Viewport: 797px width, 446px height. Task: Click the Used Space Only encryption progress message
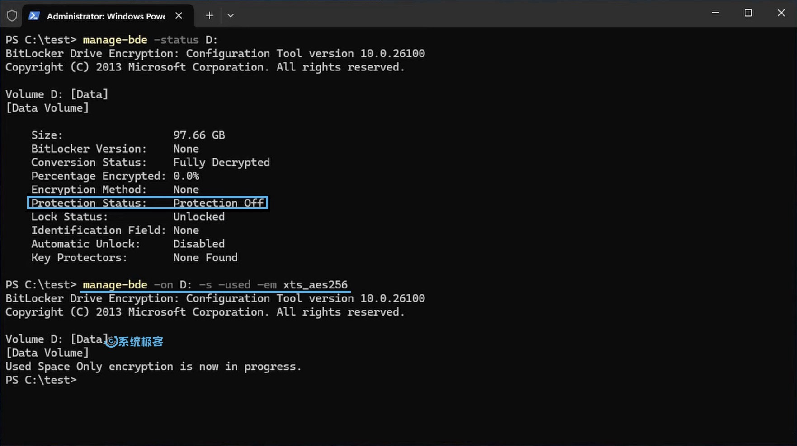tap(153, 366)
